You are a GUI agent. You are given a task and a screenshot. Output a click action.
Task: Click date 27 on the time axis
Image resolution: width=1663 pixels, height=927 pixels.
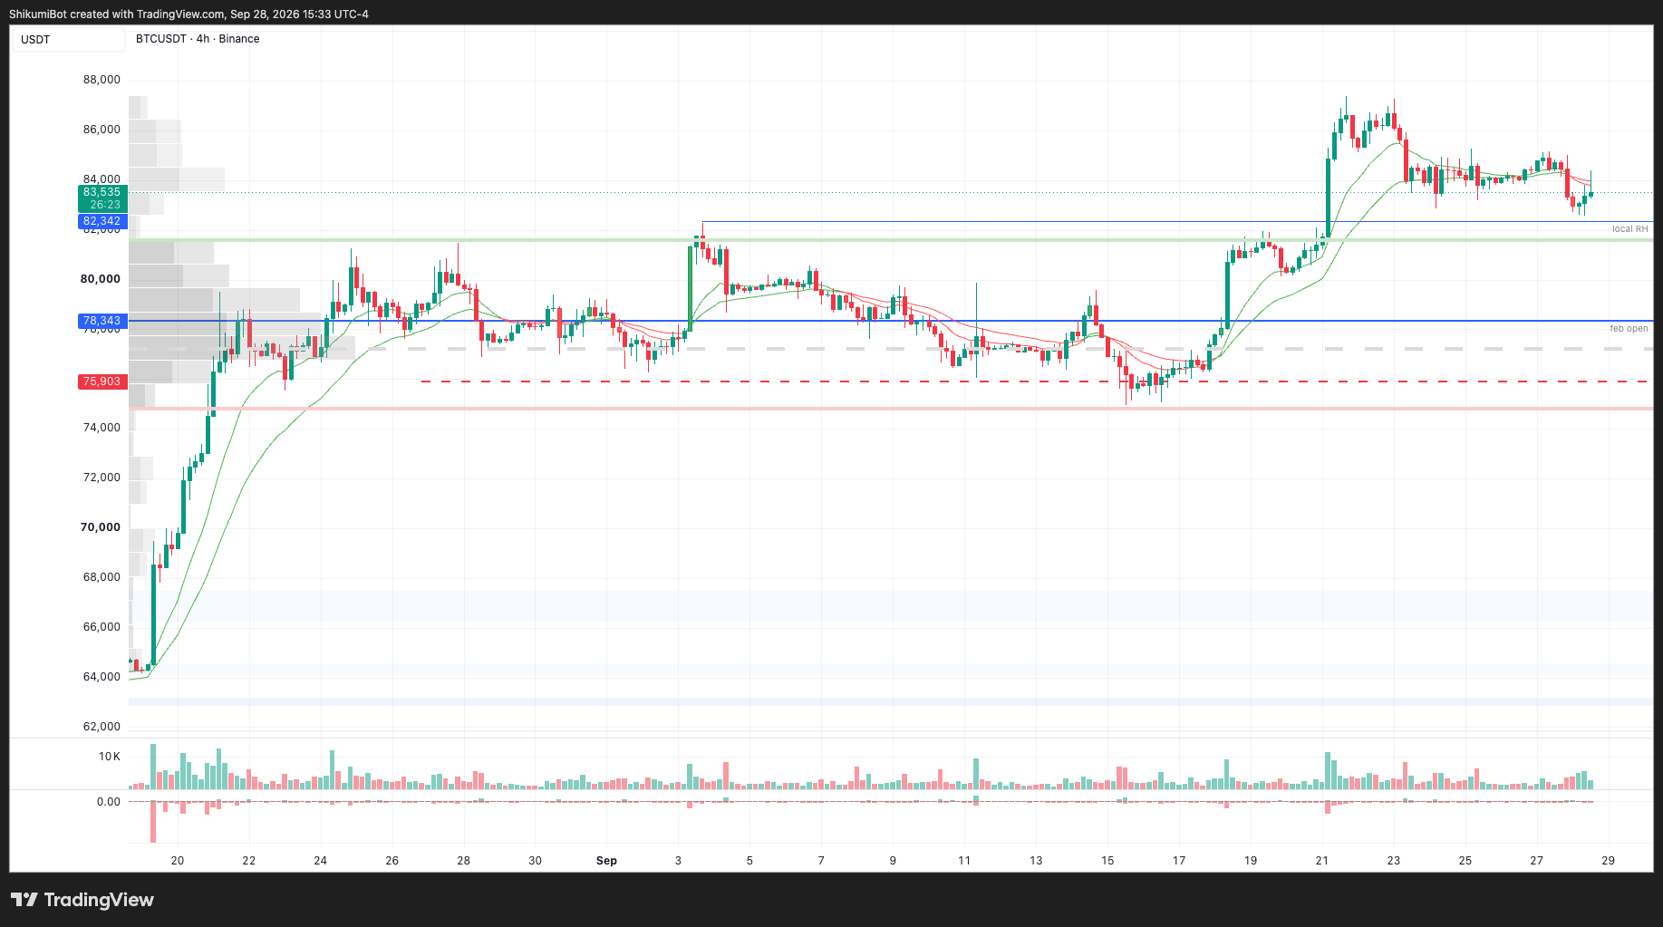(1537, 861)
